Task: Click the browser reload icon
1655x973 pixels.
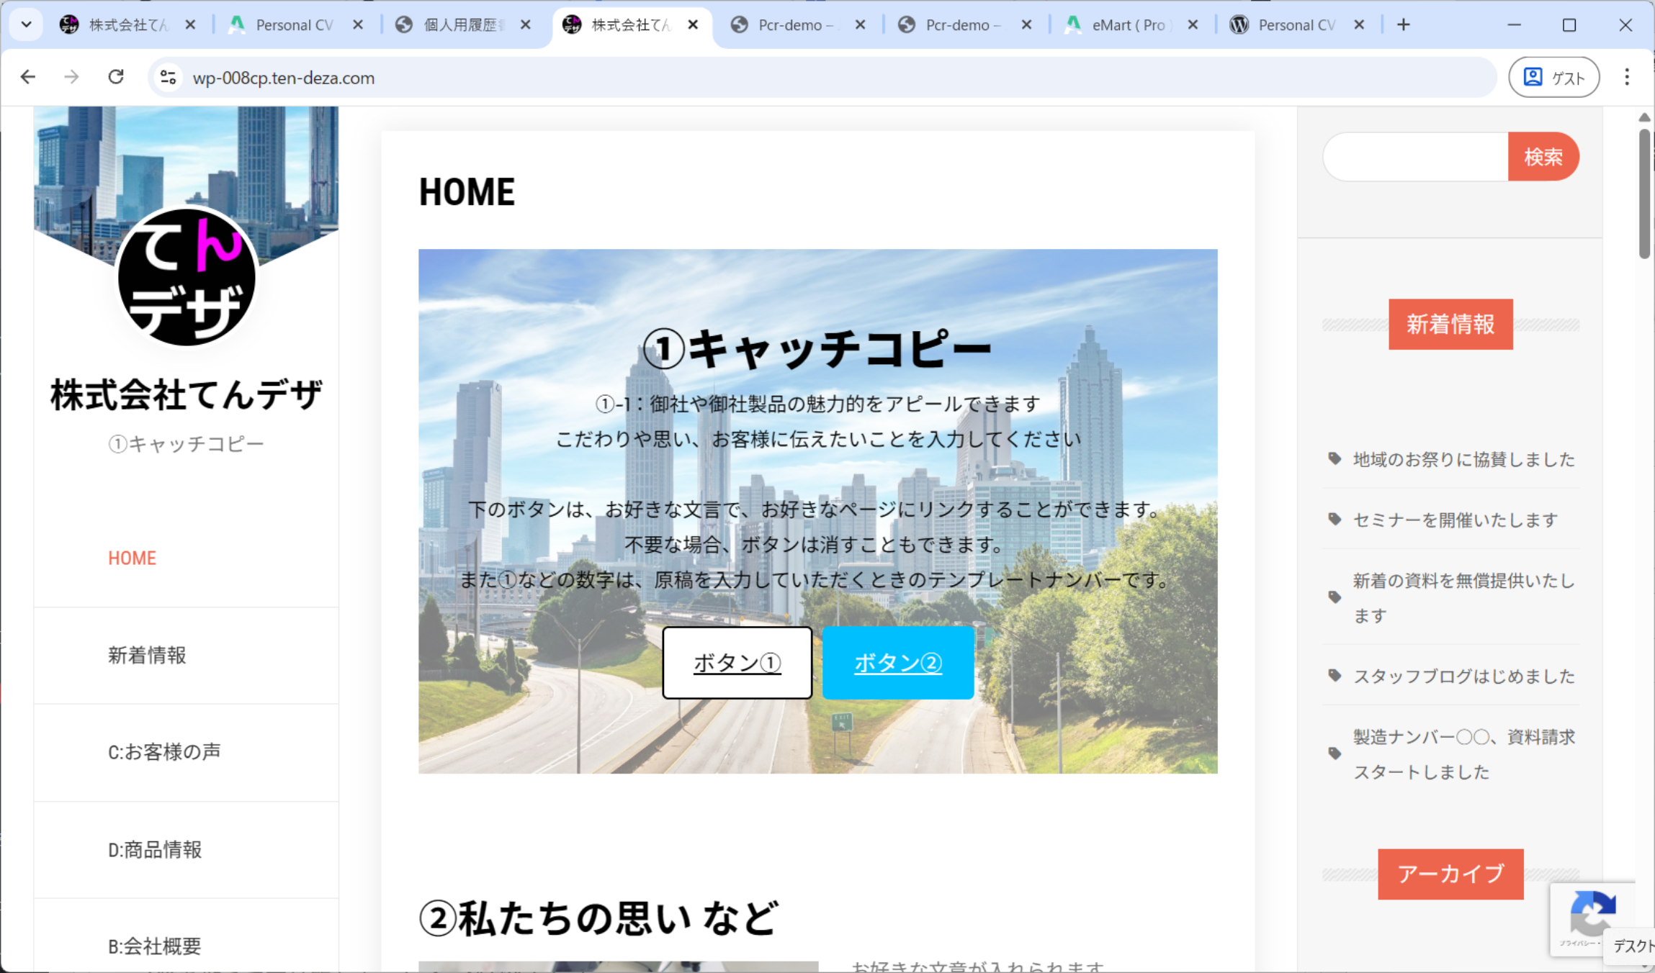Action: pos(116,77)
